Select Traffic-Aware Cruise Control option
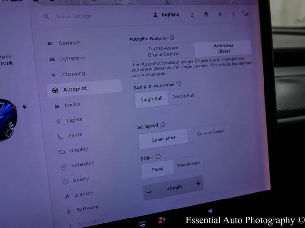The width and height of the screenshot is (305, 228). [x=163, y=51]
